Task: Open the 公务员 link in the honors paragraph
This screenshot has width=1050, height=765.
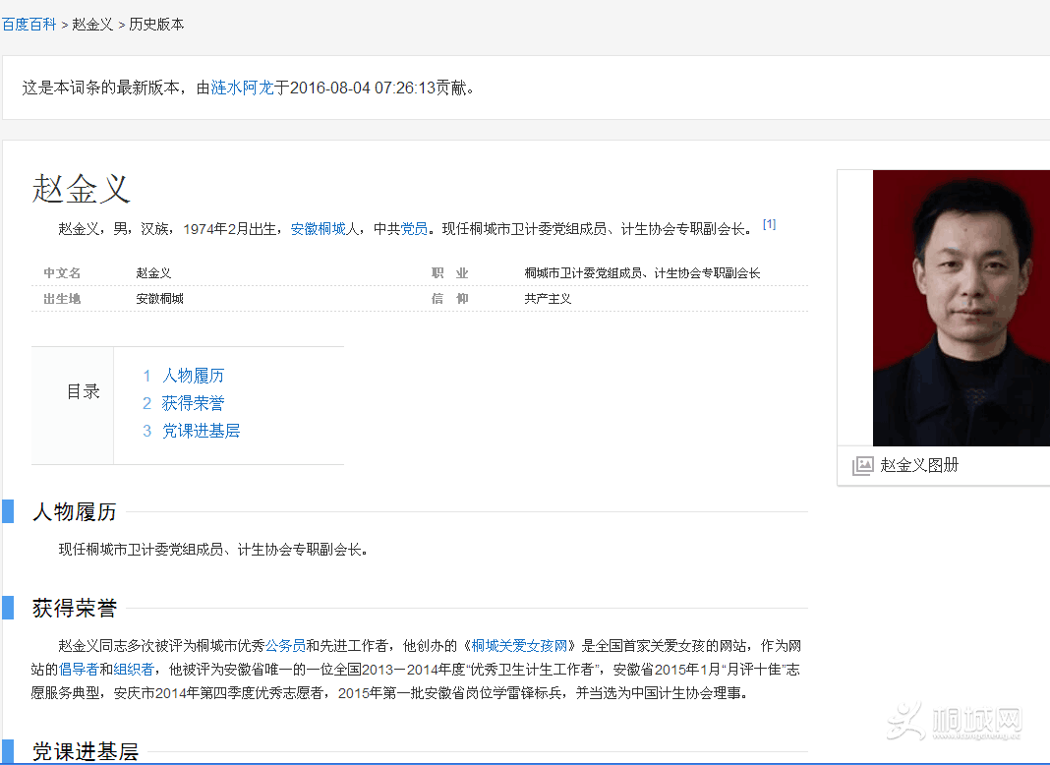Action: [285, 646]
